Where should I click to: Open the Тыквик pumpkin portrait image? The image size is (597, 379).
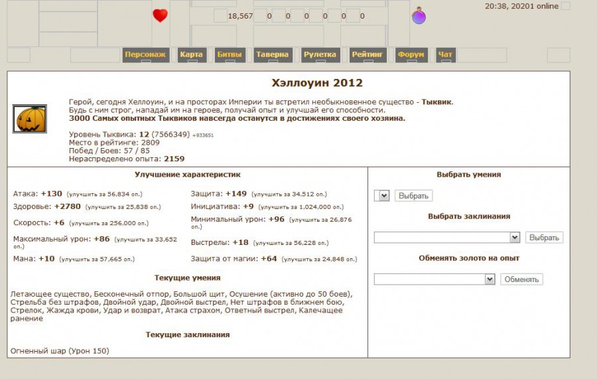pos(30,119)
